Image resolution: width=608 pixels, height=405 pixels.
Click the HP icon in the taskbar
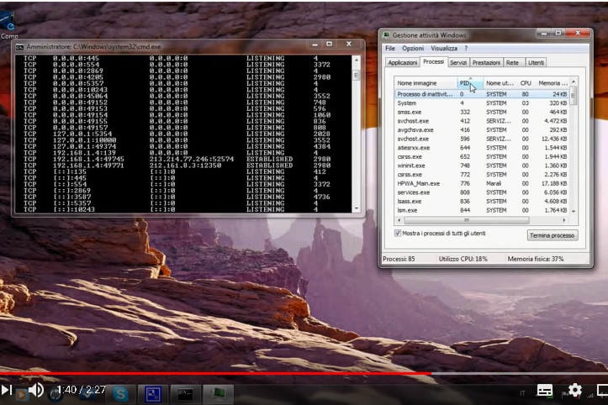[56, 395]
